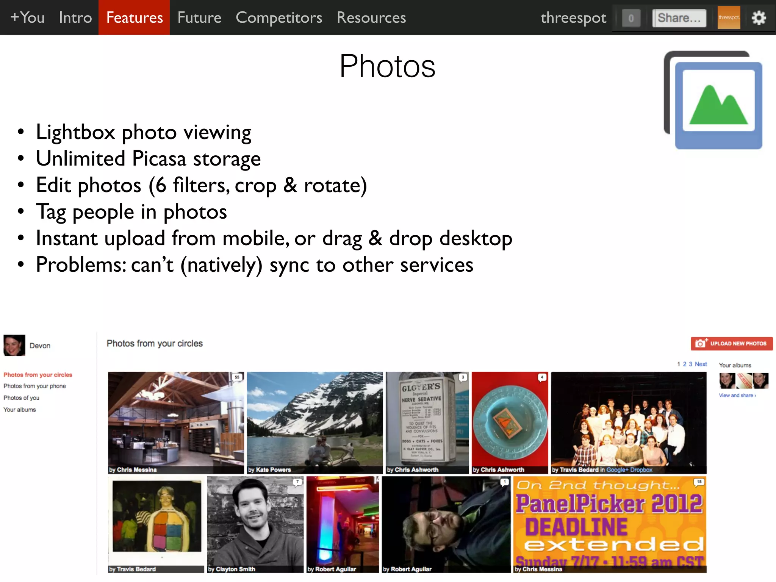This screenshot has height=582, width=776.
Task: Click the threespot profile name
Action: tap(573, 17)
